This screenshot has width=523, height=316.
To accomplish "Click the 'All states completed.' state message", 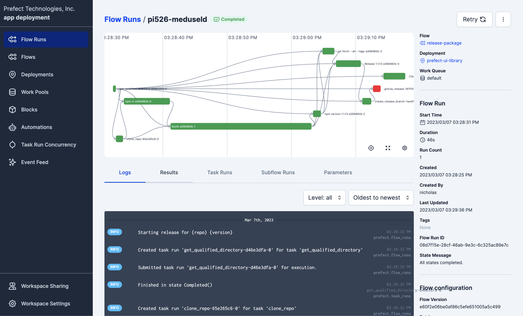I will pyautogui.click(x=441, y=263).
